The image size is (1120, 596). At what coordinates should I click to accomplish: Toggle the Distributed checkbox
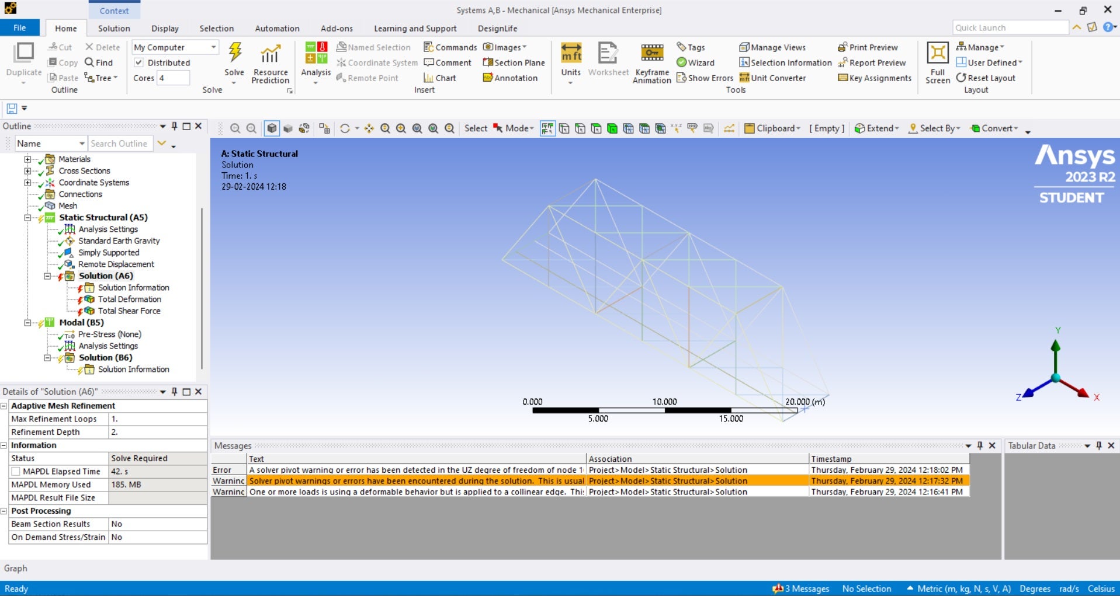138,62
